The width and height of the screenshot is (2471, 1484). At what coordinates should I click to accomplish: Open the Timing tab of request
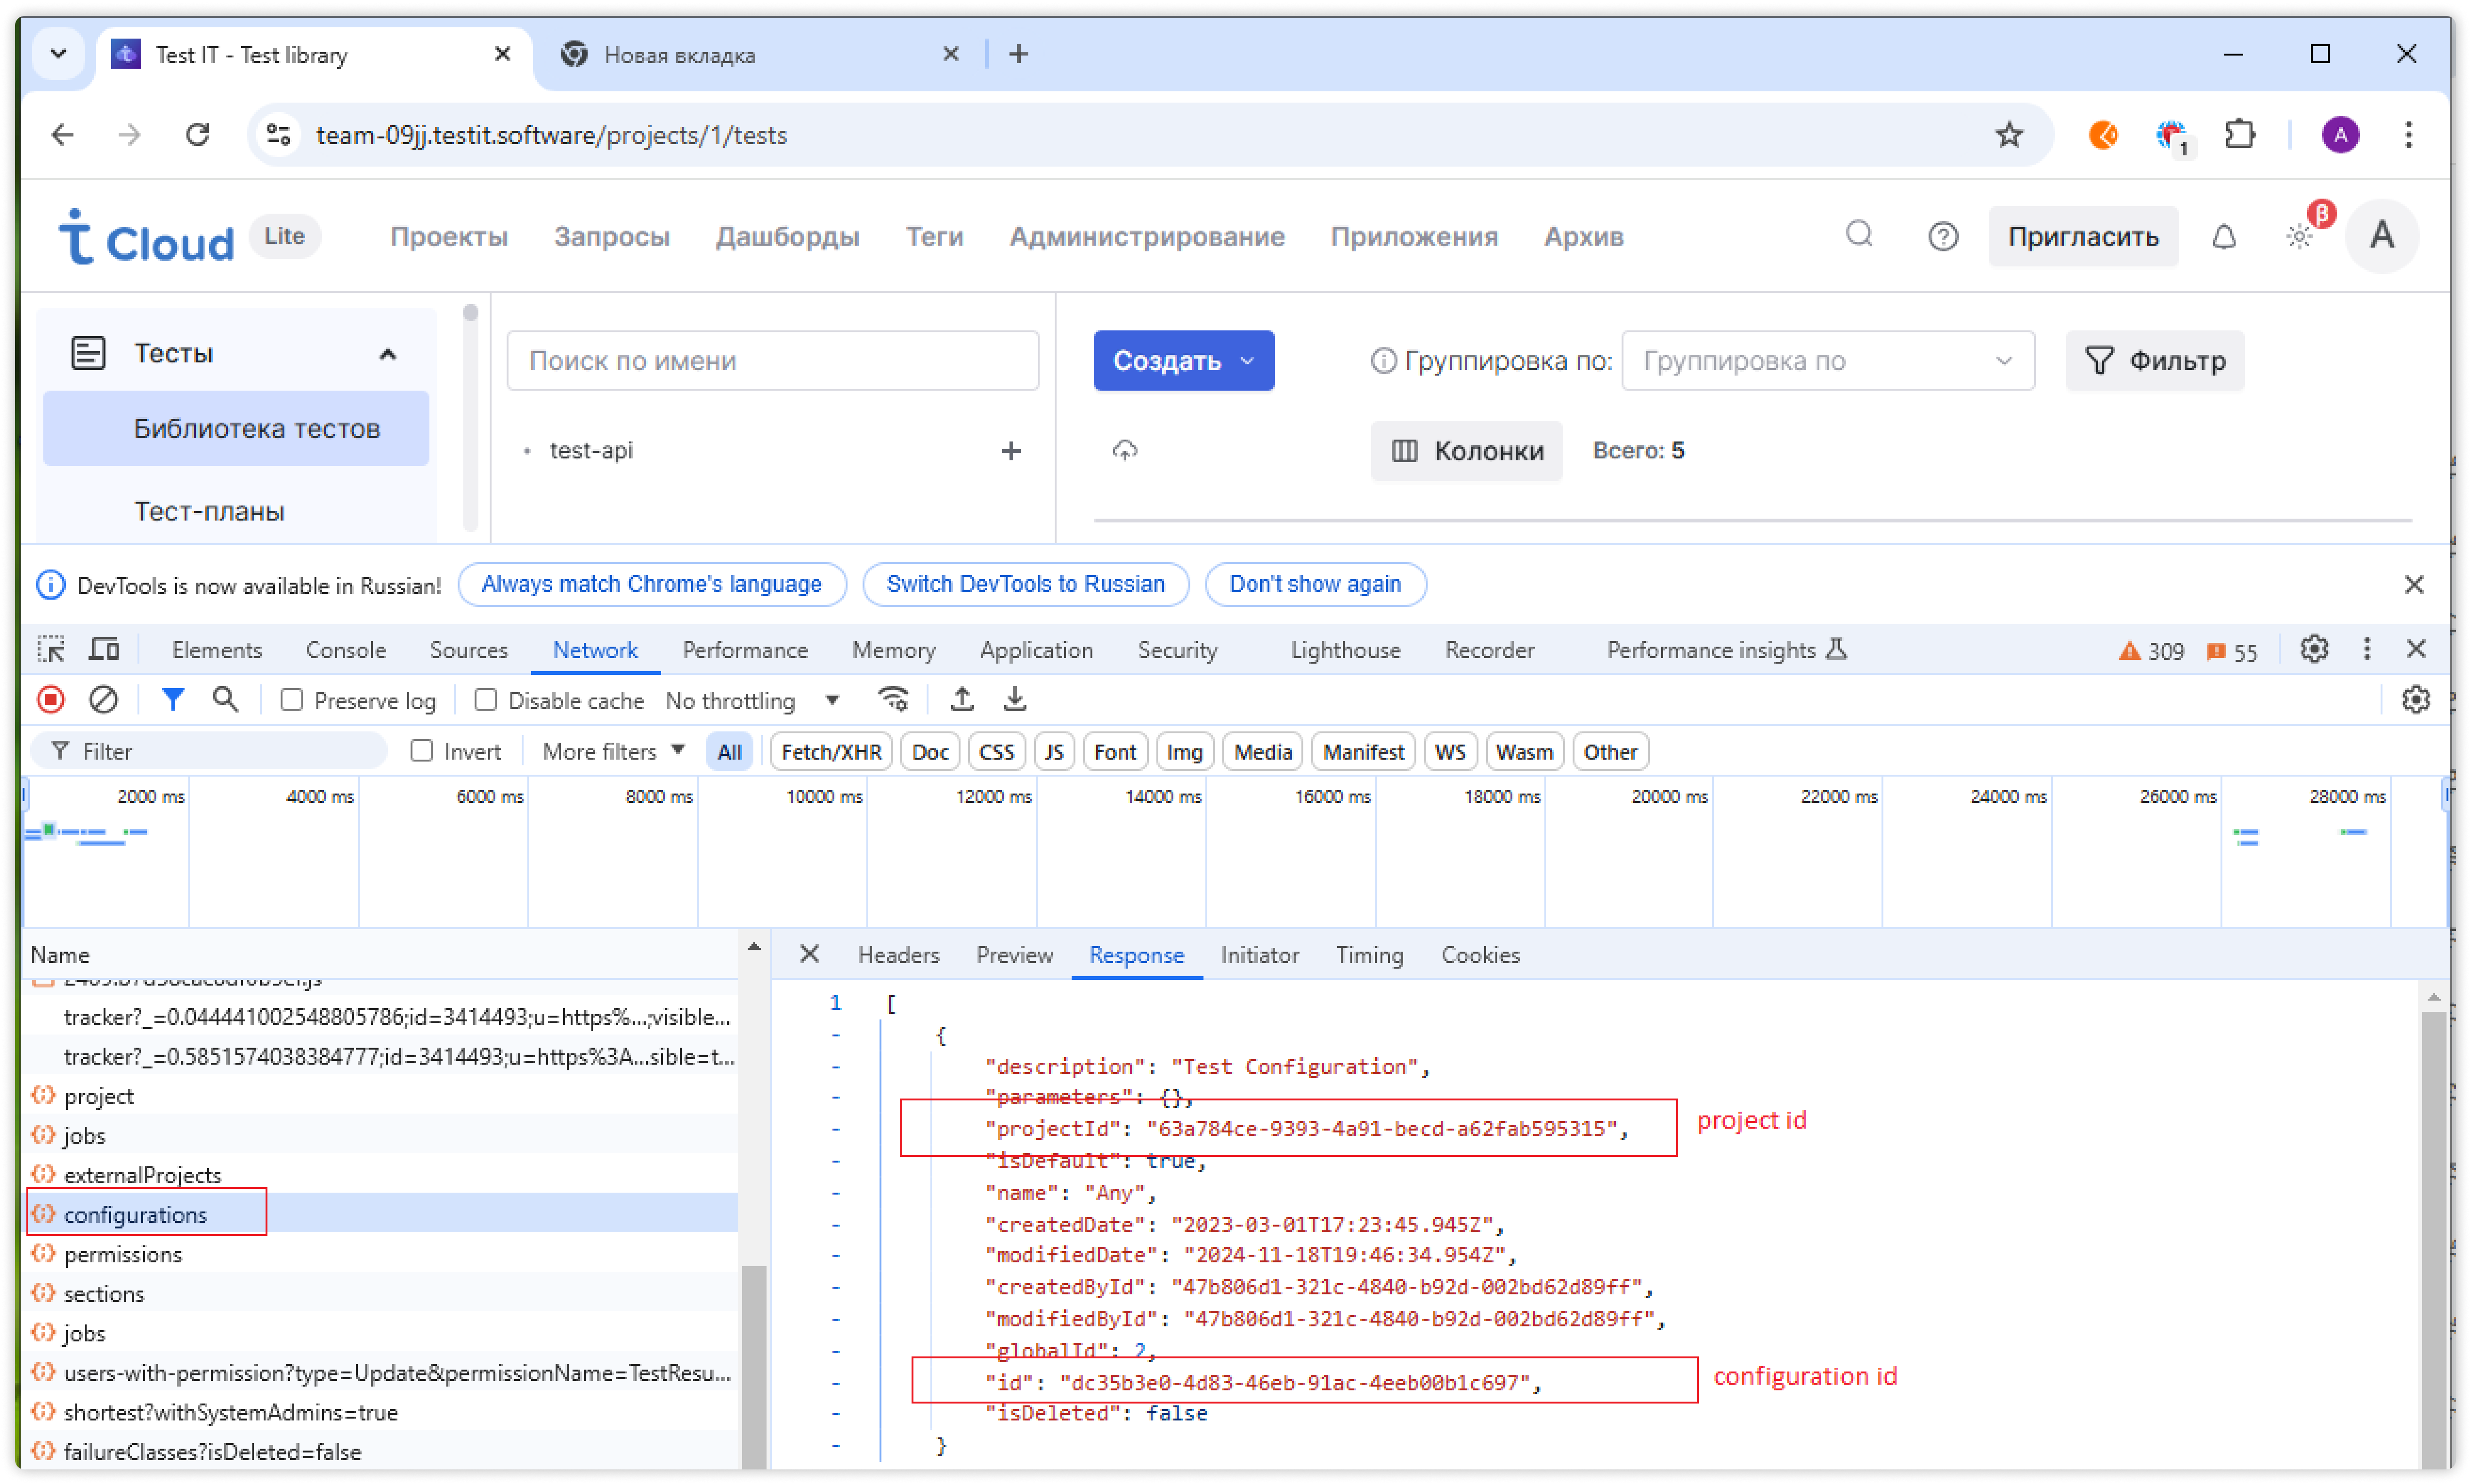coord(1370,955)
